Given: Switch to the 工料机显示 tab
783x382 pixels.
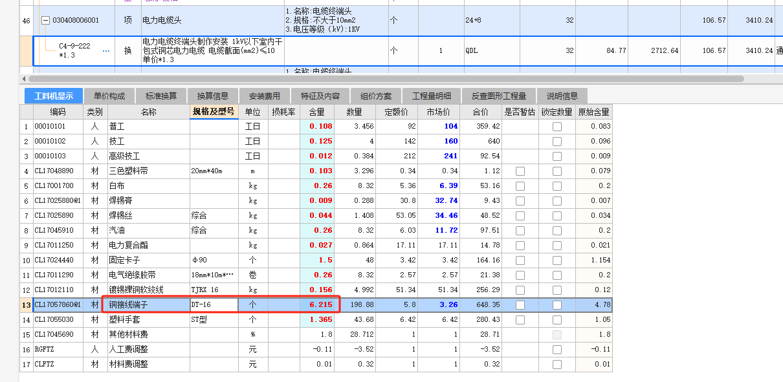Looking at the screenshot, I should coord(54,96).
